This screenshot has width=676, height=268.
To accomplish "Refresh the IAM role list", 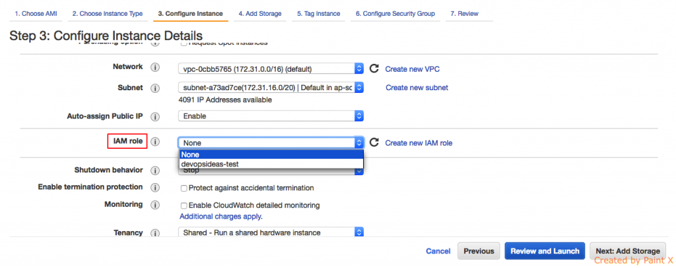I will tap(374, 143).
